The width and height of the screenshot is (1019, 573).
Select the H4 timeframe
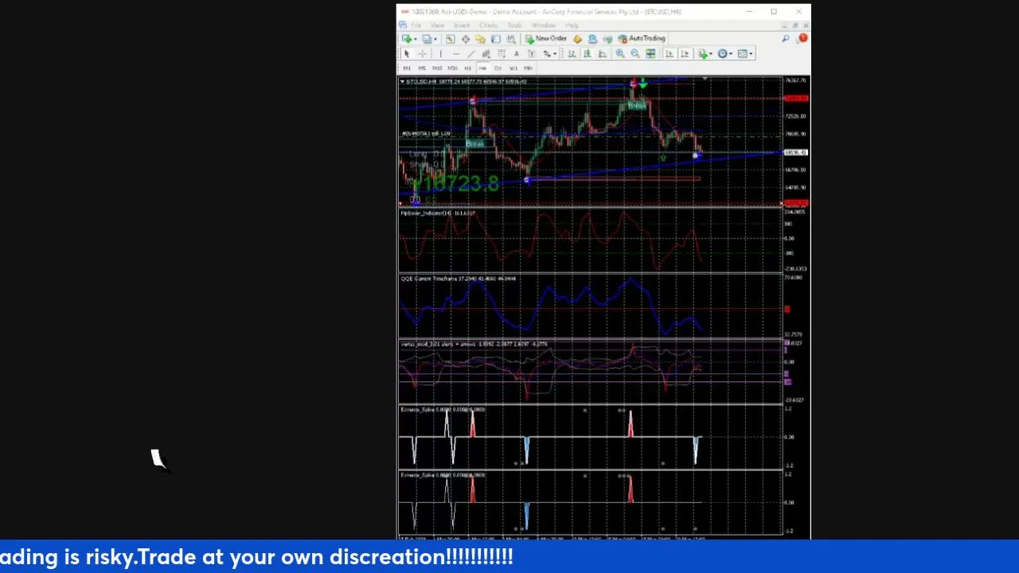(x=482, y=68)
